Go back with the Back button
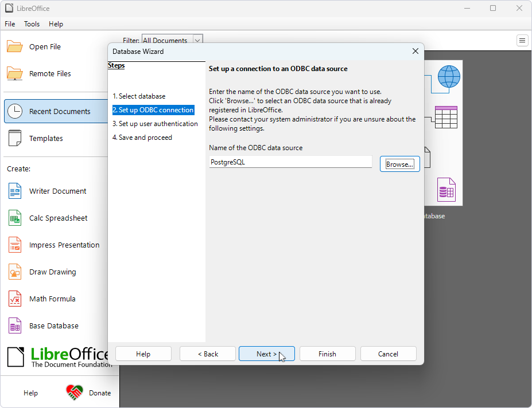The width and height of the screenshot is (532, 408). click(208, 354)
